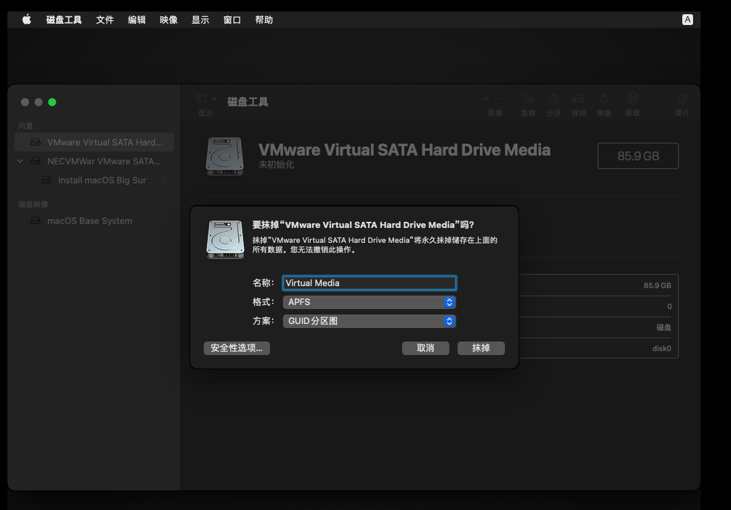
Task: Open the 磁盘工具 menu in the menu bar
Action: point(64,20)
